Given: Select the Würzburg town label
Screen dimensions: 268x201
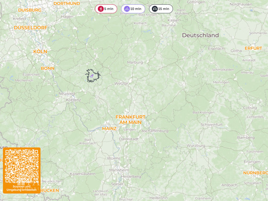Looking at the screenshot, I should (x=196, y=146).
